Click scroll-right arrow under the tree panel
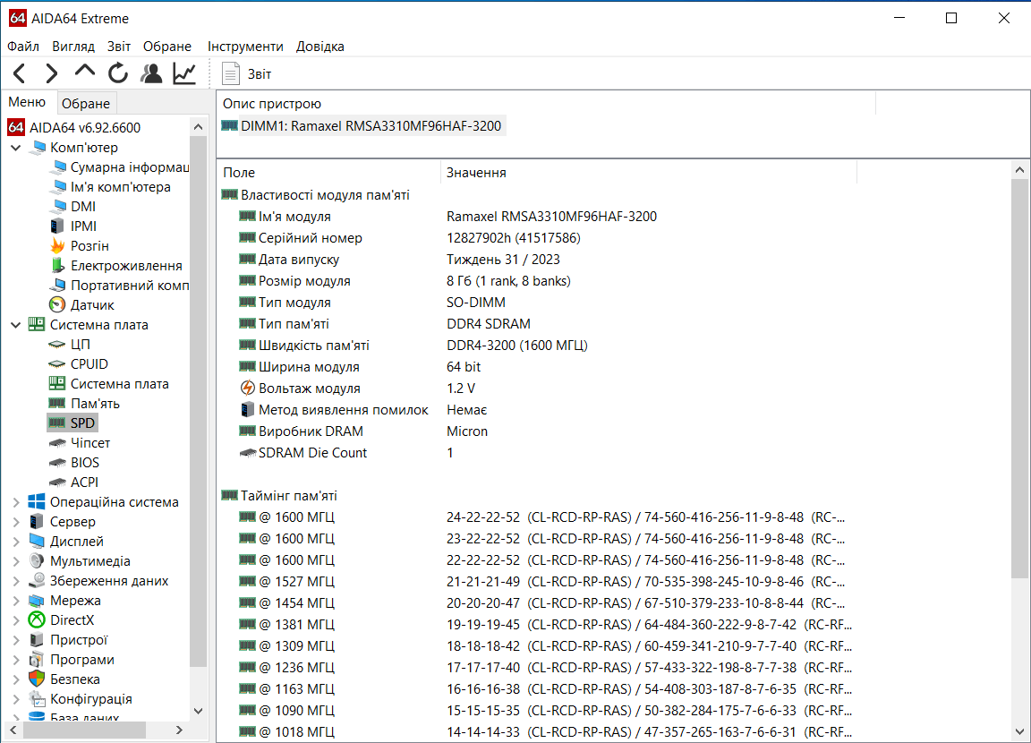 click(x=180, y=730)
